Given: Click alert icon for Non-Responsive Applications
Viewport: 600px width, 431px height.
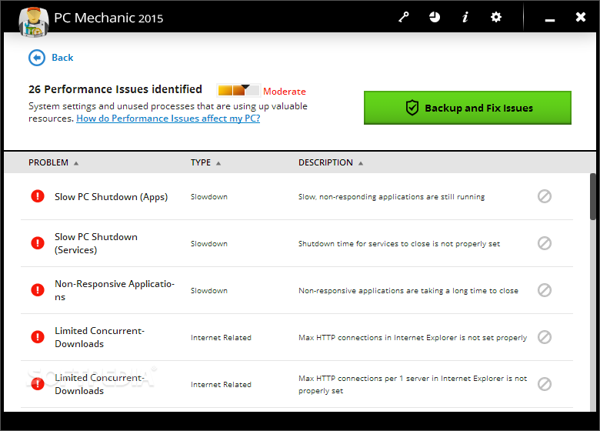Looking at the screenshot, I should pos(38,290).
